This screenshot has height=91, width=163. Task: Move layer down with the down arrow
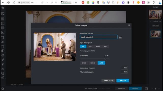pos(159,88)
